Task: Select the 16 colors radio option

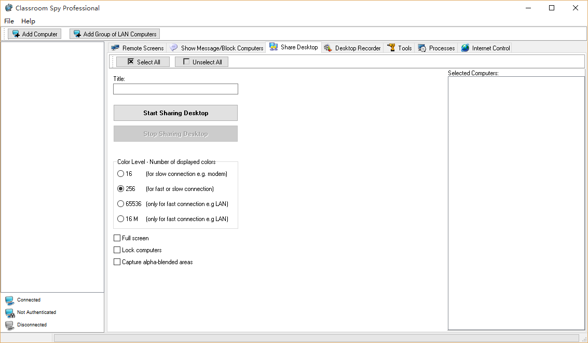Action: pos(120,173)
